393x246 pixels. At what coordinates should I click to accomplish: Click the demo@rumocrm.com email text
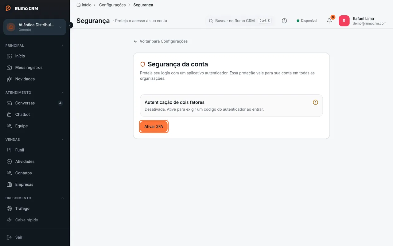370,23
